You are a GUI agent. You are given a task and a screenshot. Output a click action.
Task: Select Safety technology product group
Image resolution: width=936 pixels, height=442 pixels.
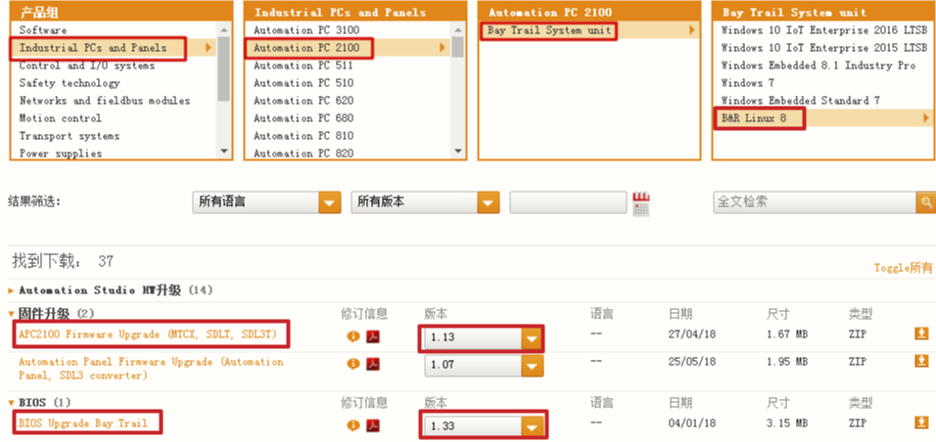(x=70, y=83)
